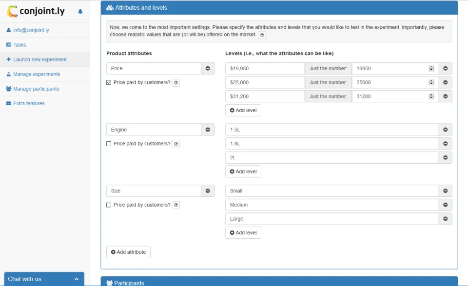The image size is (468, 286).
Task: Click the 'Levels (i.e., what the attributes can be like)' heading
Action: coord(279,54)
